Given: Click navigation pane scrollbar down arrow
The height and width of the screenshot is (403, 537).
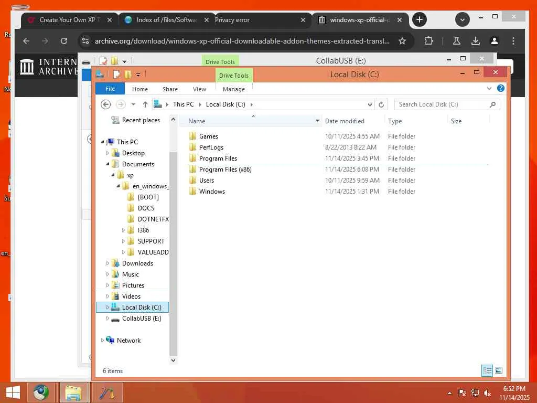Looking at the screenshot, I should coord(173,360).
